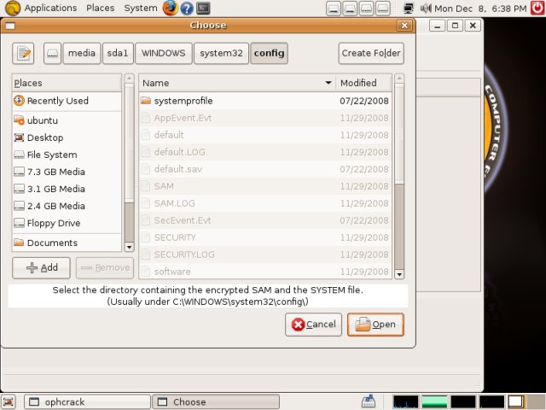Switch to the white workspace in the switcher
This screenshot has width=546, height=410.
click(515, 401)
